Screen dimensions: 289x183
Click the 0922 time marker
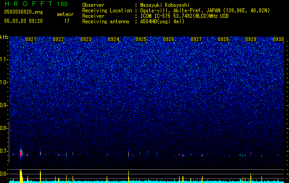58,39
